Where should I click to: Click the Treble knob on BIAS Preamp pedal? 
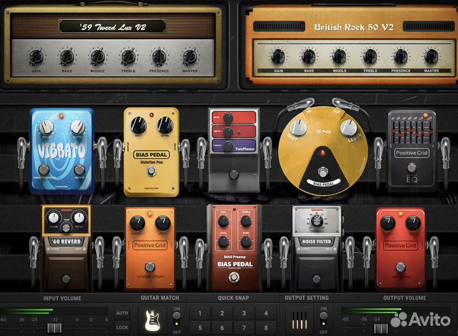[x=246, y=221]
